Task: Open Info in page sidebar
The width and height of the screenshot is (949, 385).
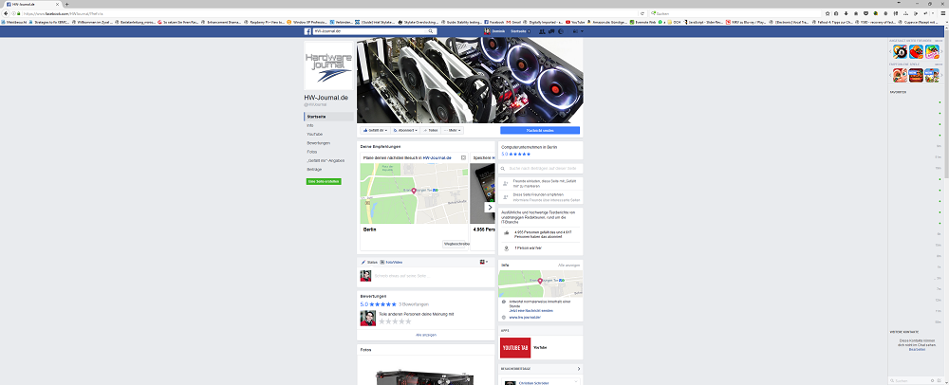Action: click(x=310, y=125)
